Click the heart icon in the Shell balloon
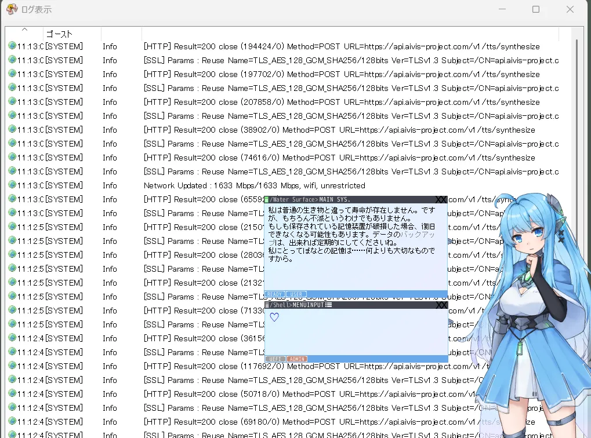The image size is (591, 438). pos(274,317)
